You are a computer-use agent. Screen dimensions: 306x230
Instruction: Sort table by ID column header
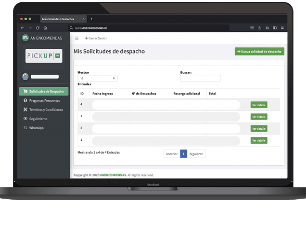pyautogui.click(x=82, y=94)
